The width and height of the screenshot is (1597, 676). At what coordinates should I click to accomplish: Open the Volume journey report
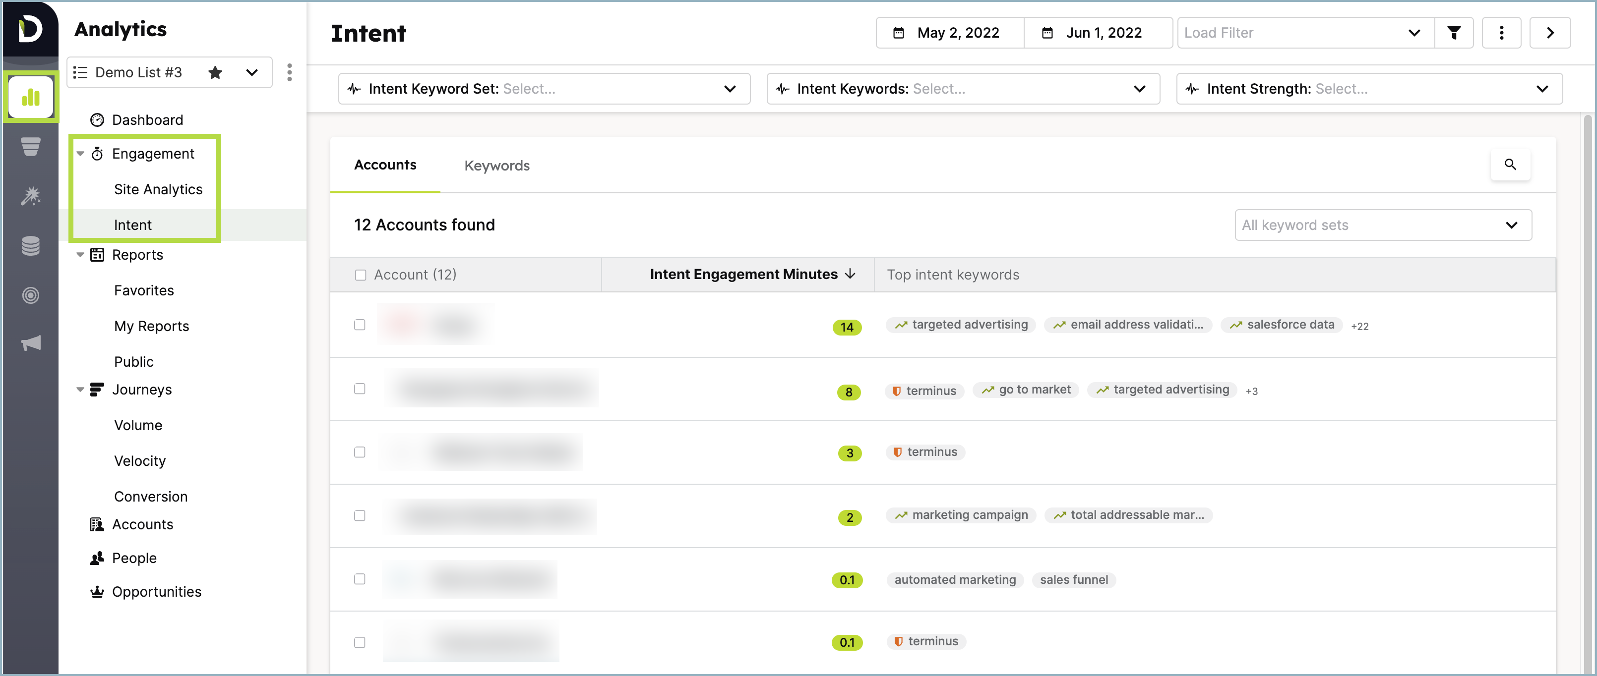[x=138, y=426]
